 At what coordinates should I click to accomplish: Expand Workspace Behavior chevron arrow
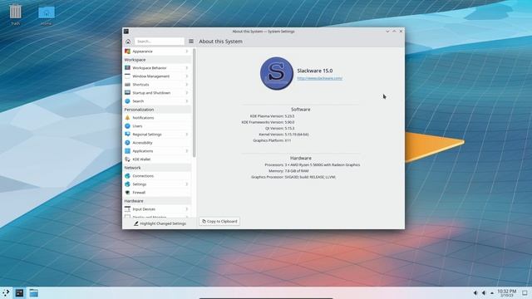186,68
